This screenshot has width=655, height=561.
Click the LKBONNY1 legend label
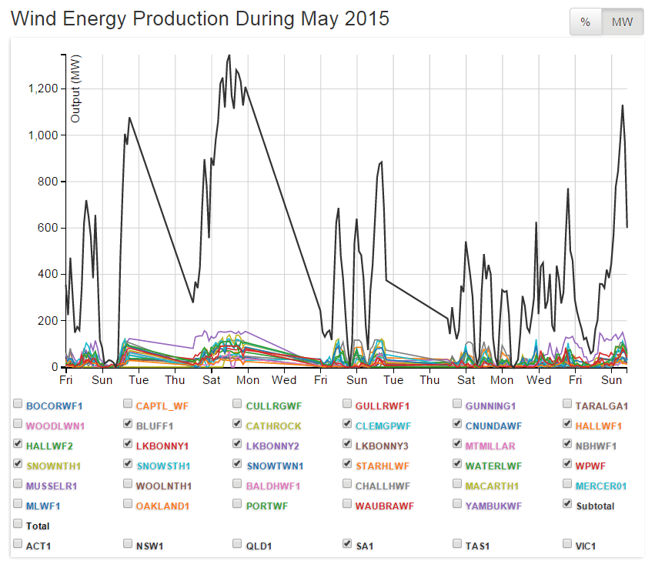[162, 446]
